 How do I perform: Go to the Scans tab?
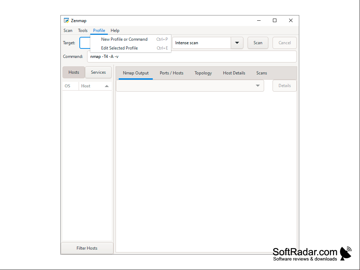262,73
